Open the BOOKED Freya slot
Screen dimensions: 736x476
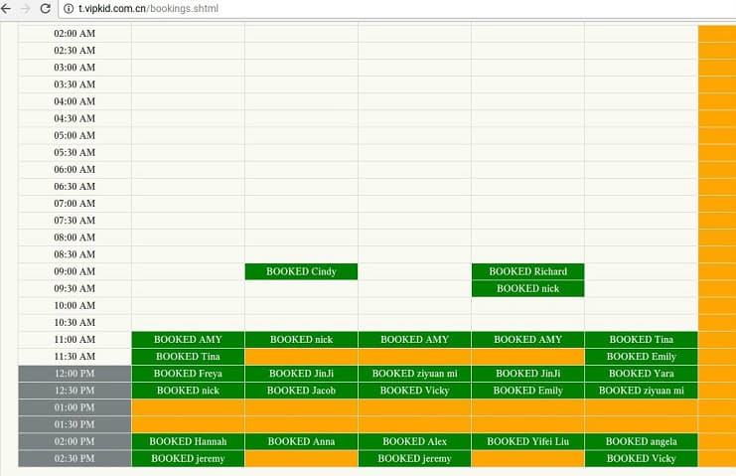tap(188, 374)
